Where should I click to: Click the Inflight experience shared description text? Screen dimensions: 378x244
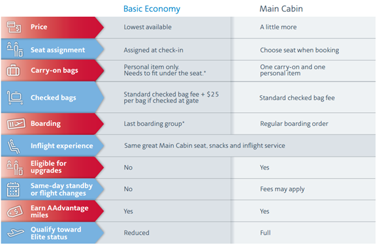tap(204, 145)
